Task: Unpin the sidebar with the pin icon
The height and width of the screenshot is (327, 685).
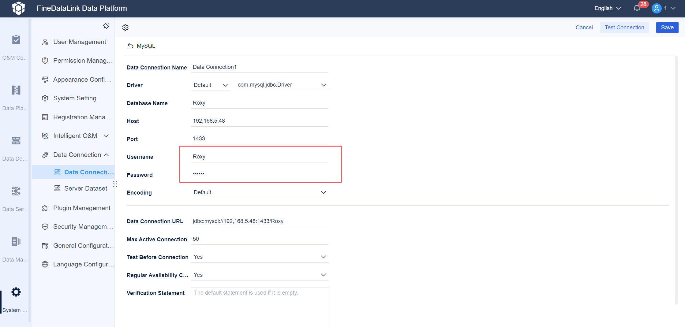Action: [106, 26]
